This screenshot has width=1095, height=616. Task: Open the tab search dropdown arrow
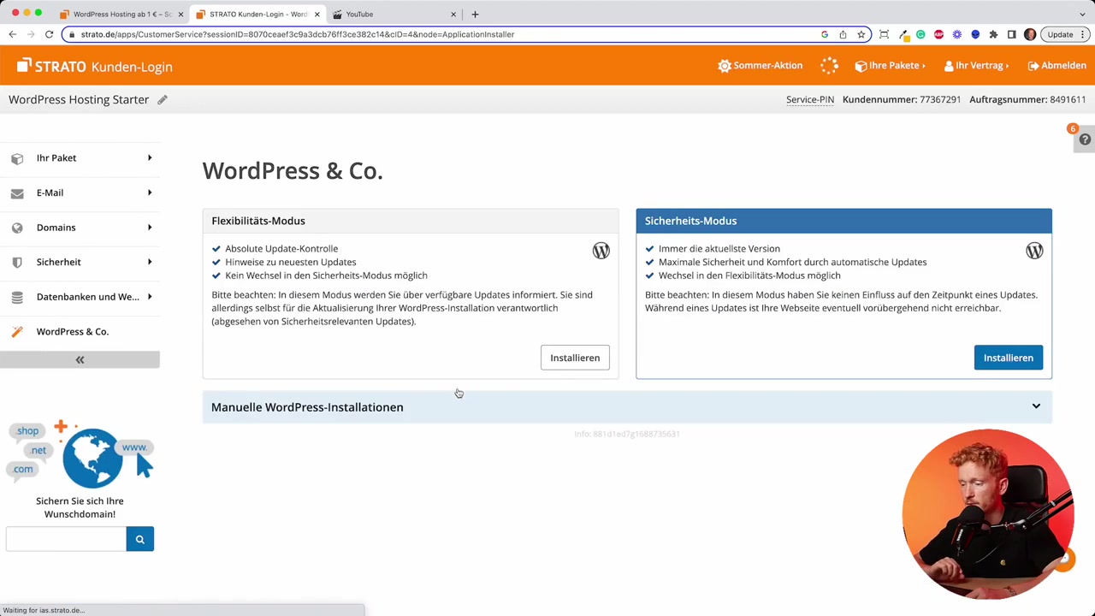pyautogui.click(x=1082, y=14)
